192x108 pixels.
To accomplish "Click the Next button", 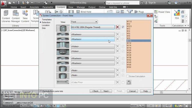I will point(106,91).
